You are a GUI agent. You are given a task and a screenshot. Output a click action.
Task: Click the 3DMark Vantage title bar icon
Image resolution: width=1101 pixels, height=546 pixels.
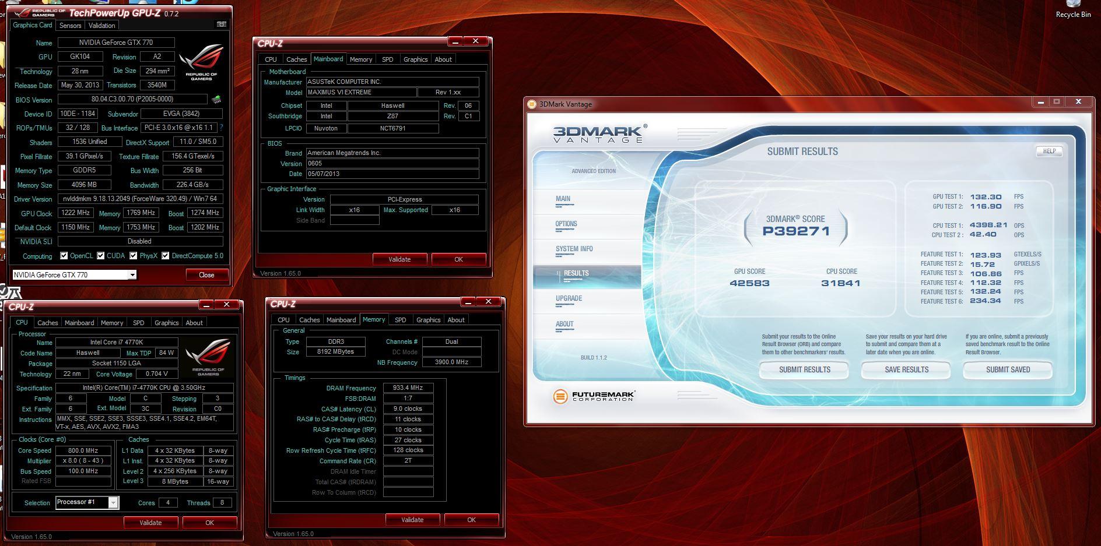(x=531, y=104)
